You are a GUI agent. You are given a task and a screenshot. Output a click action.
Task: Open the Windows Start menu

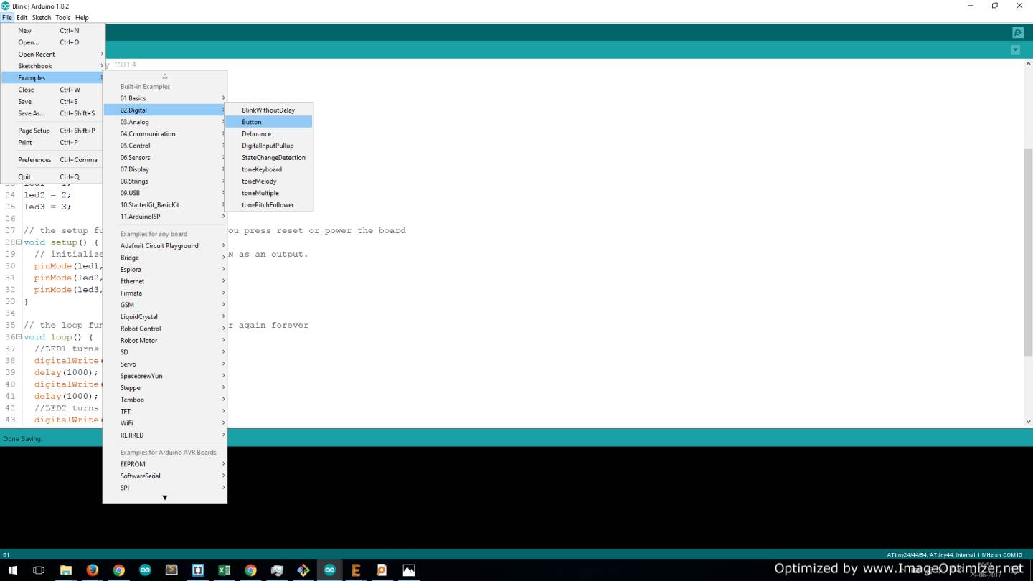[13, 570]
